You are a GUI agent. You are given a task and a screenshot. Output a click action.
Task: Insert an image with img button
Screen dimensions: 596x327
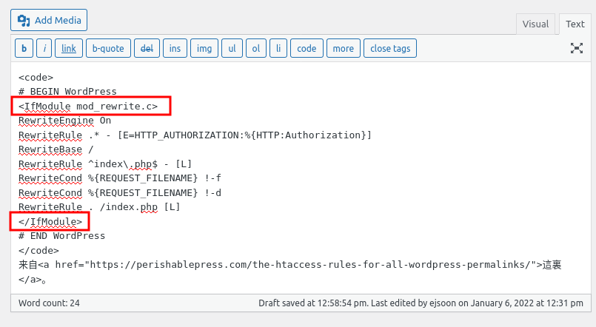point(202,49)
